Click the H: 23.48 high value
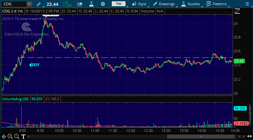Viewport: 253px width, 140px height. point(85,11)
